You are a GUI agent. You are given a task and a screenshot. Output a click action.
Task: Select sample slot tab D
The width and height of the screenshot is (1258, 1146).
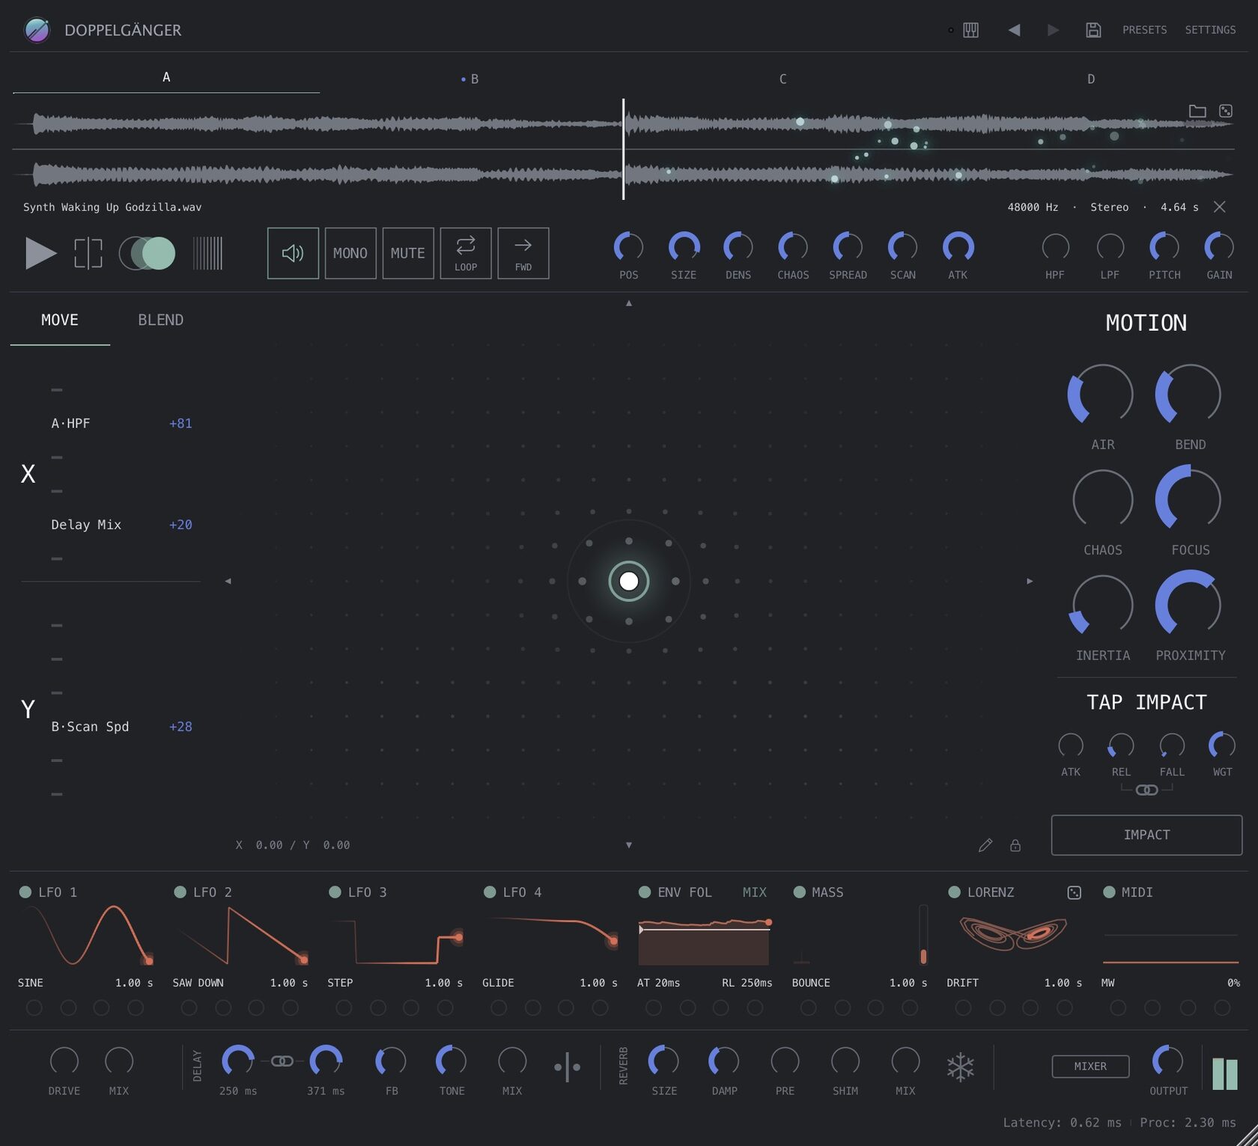[x=1091, y=79]
